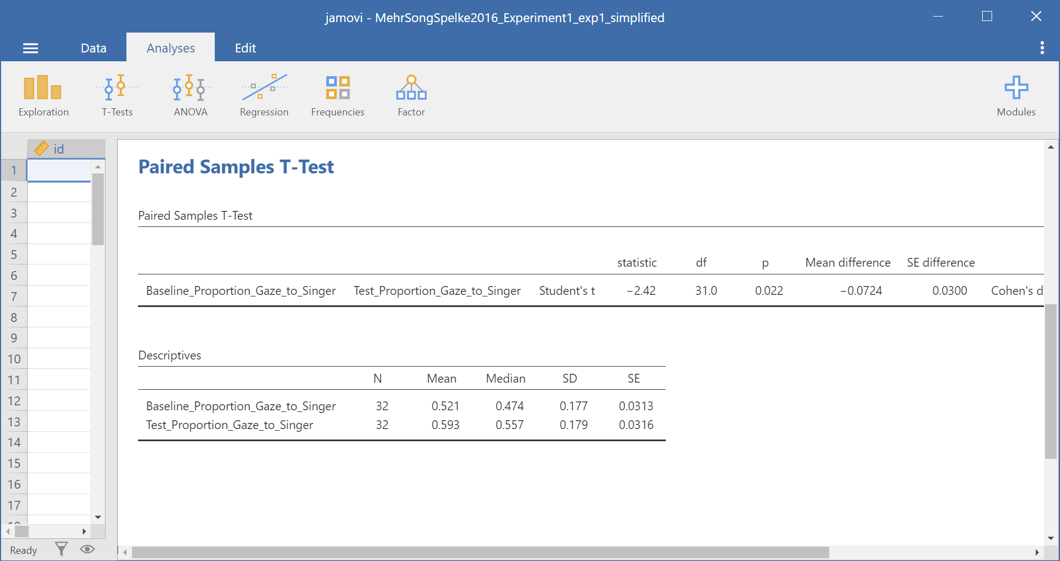Click the first cell in the id column
The height and width of the screenshot is (561, 1060).
point(59,170)
